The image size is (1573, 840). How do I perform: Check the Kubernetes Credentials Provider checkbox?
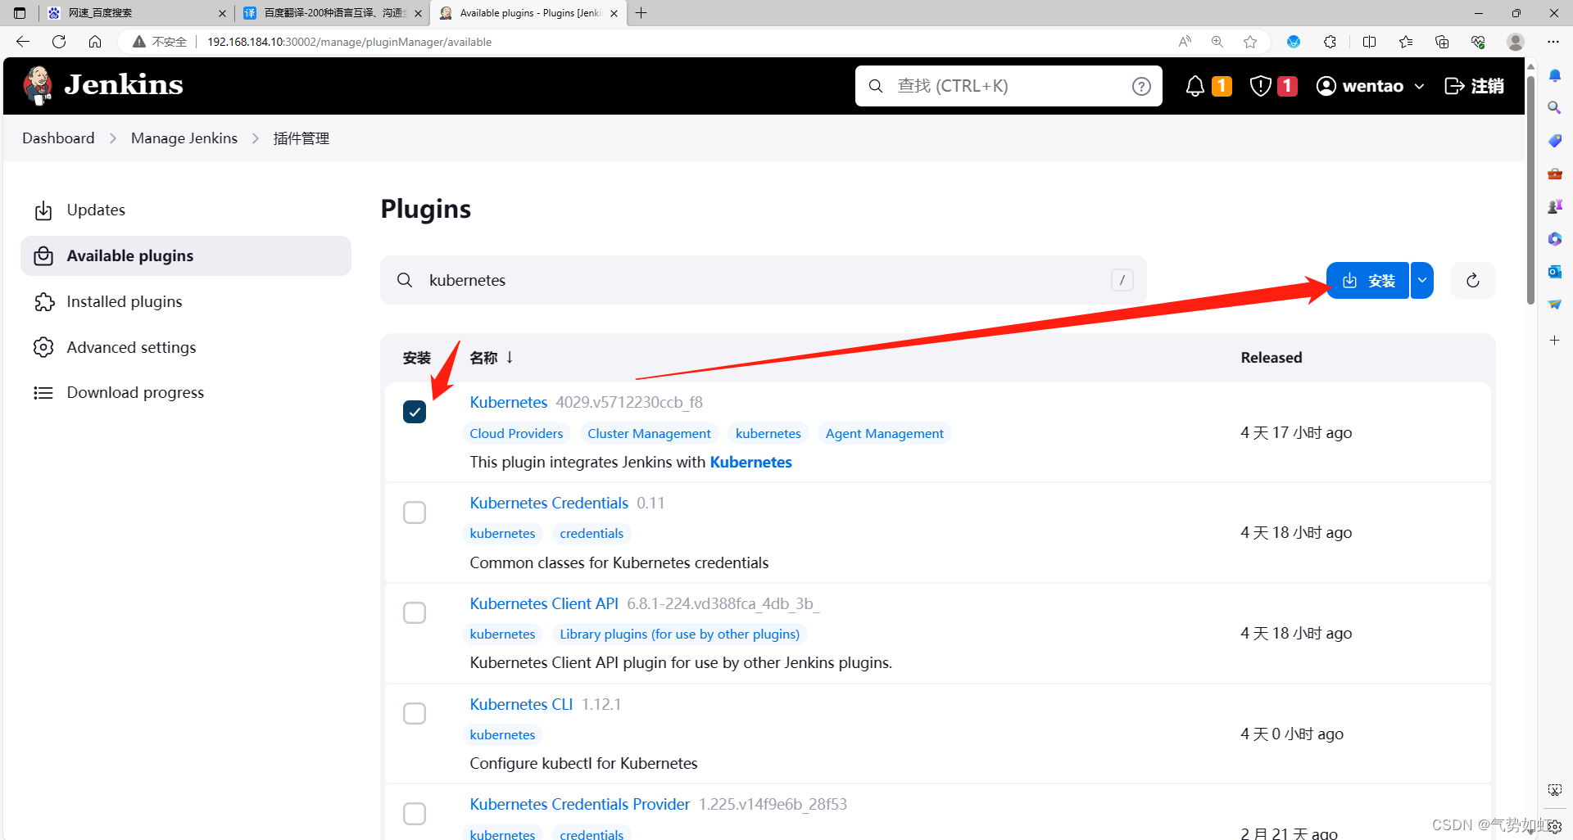click(x=415, y=814)
